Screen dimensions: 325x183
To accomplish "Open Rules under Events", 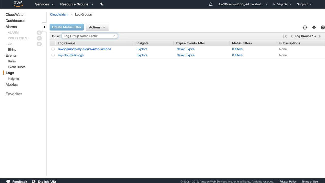I will pyautogui.click(x=12, y=61).
